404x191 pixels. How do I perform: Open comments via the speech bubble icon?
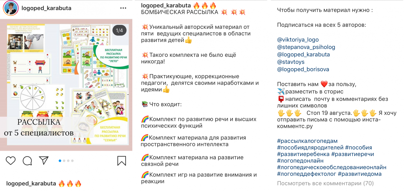(27, 161)
